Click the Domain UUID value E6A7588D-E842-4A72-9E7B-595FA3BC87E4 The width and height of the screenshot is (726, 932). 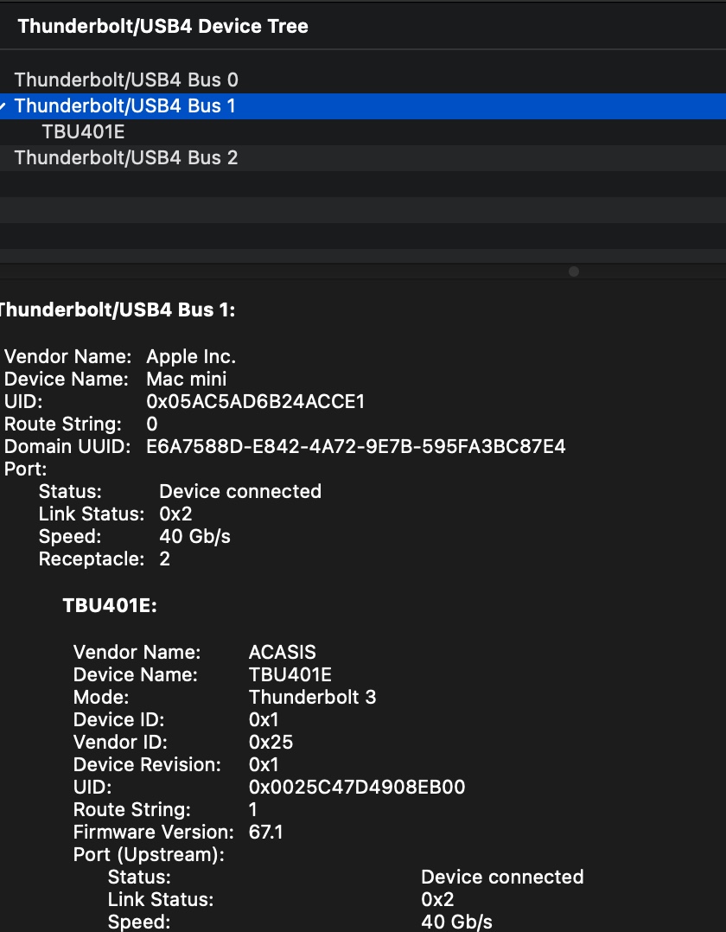click(356, 446)
